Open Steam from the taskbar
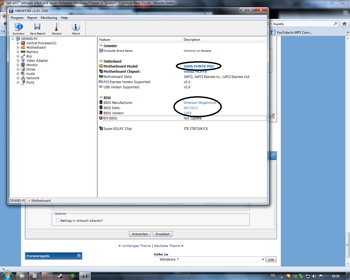350x280 pixels. [x=60, y=276]
